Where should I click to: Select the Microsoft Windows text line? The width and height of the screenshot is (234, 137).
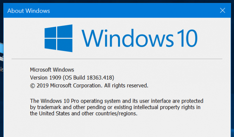point(52,69)
